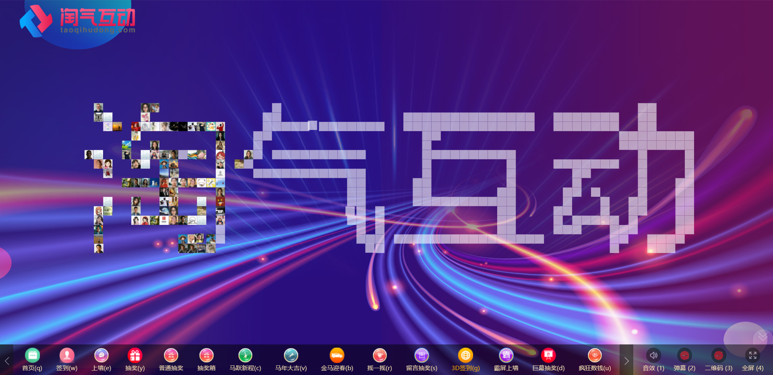Switch to 全屏 fullscreen mode
Screen dimensions: 773x375
pos(752,360)
